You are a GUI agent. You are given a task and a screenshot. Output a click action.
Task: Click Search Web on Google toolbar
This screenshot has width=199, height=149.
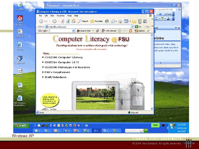coord(84,31)
